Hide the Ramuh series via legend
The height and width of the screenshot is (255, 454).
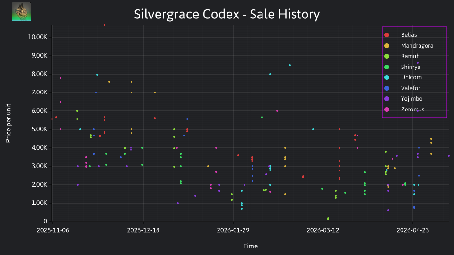(402, 56)
